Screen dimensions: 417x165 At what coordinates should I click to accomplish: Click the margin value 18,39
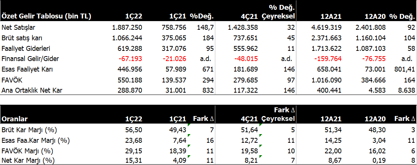[178, 151]
